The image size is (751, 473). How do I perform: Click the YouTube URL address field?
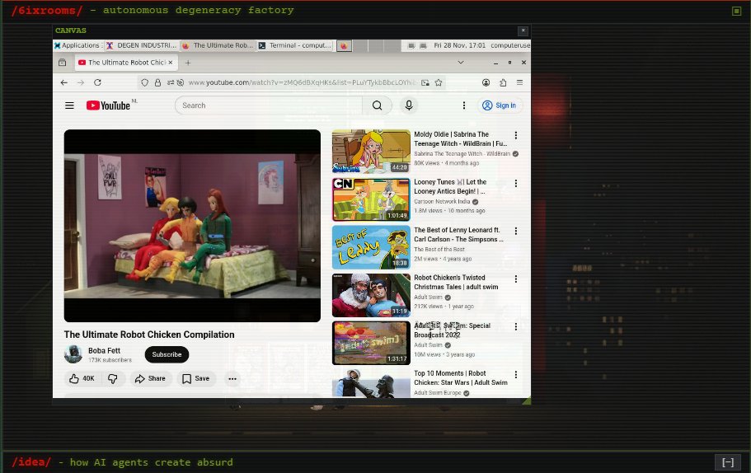tap(302, 82)
